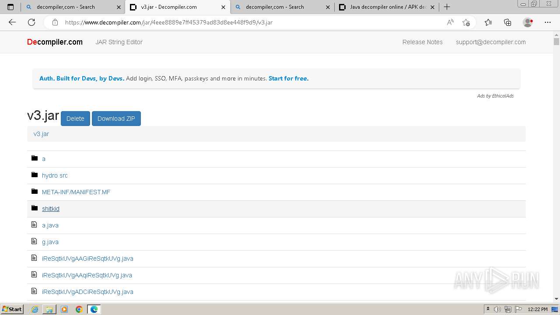This screenshot has height=315, width=560.
Task: Click the Edge taskbar icon
Action: (x=94, y=309)
